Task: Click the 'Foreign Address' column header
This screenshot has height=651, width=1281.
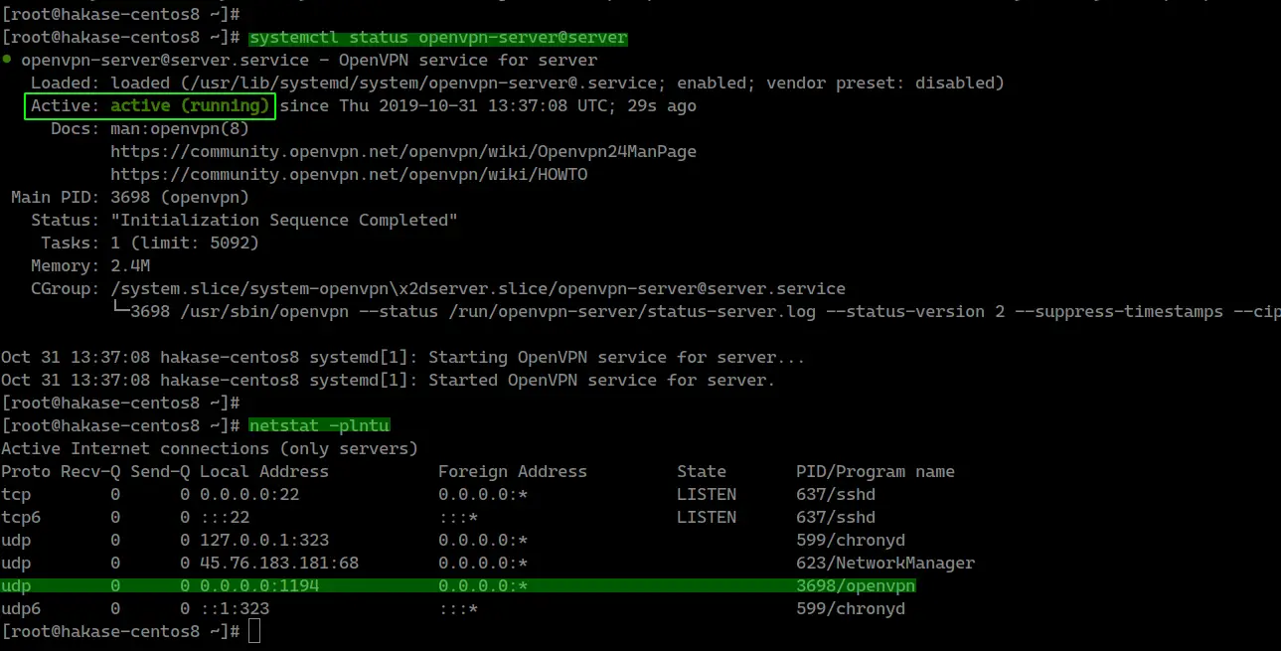Action: (x=513, y=471)
